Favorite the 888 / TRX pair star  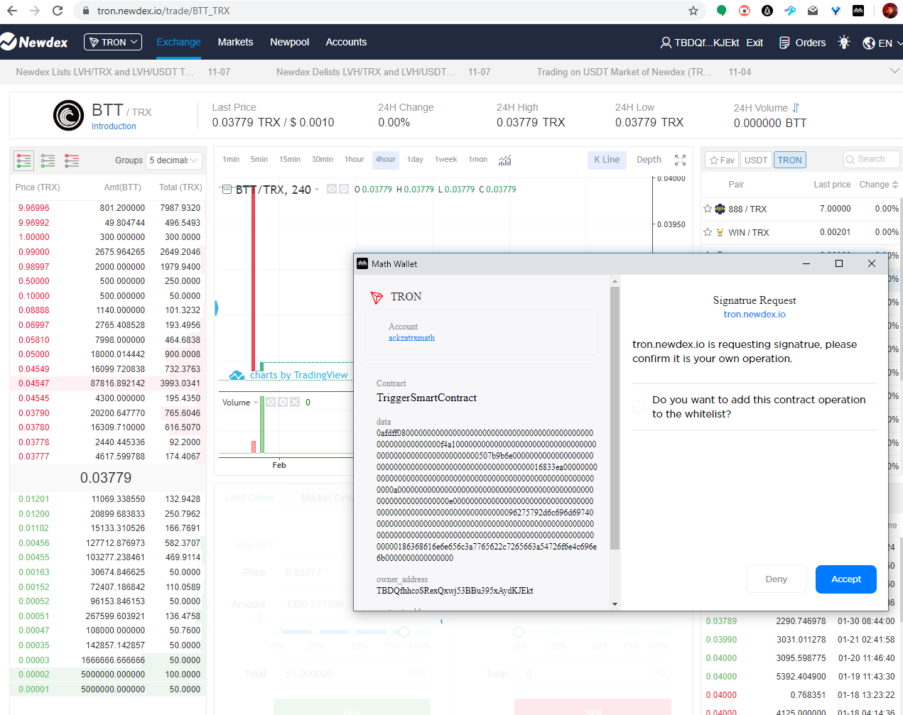click(708, 209)
